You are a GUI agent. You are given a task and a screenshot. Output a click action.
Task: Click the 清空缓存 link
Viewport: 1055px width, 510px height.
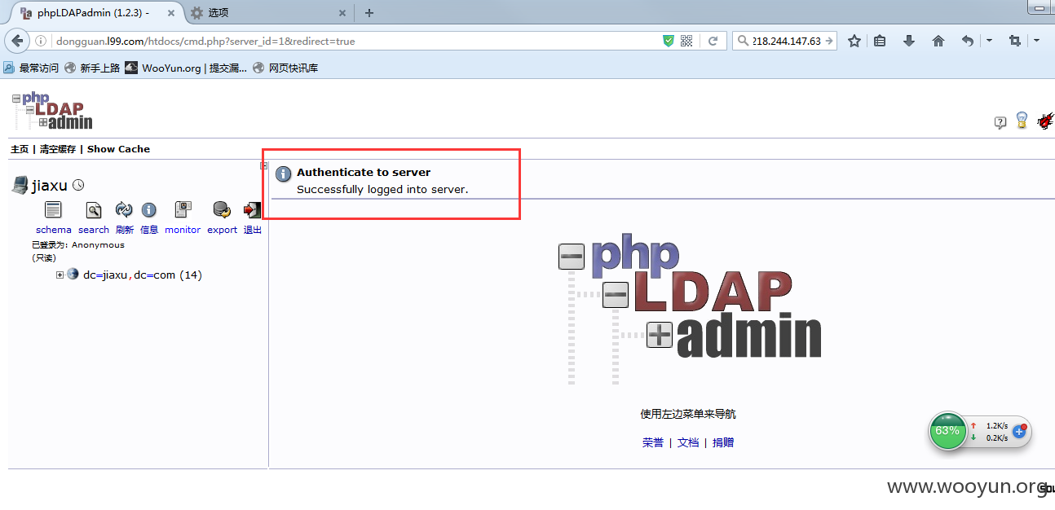[x=58, y=149]
